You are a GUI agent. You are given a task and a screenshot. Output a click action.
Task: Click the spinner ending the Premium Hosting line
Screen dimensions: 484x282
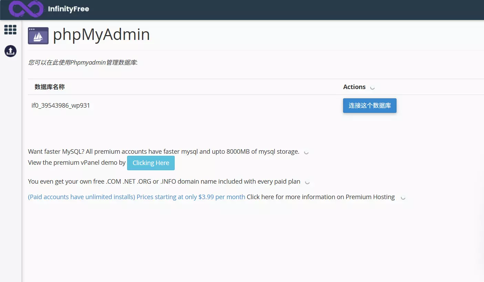click(403, 198)
